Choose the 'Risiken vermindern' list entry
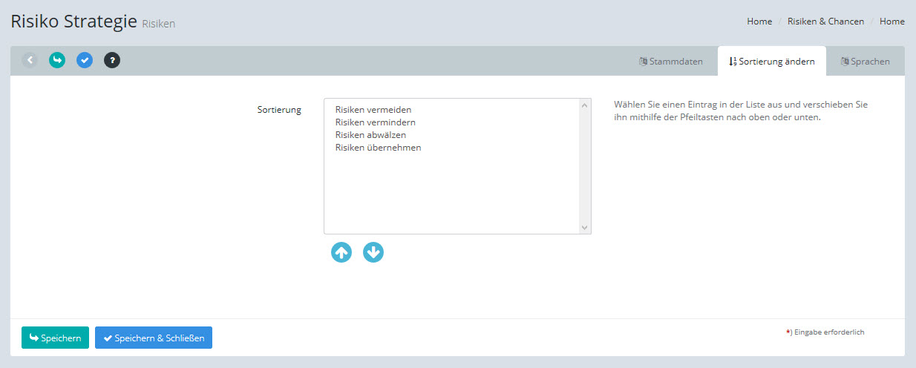The height and width of the screenshot is (368, 916). (x=375, y=122)
